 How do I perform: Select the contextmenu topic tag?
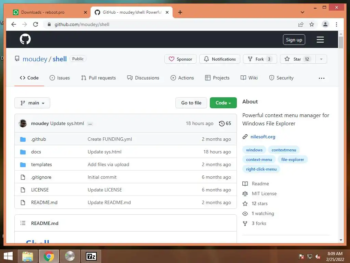(x=284, y=150)
